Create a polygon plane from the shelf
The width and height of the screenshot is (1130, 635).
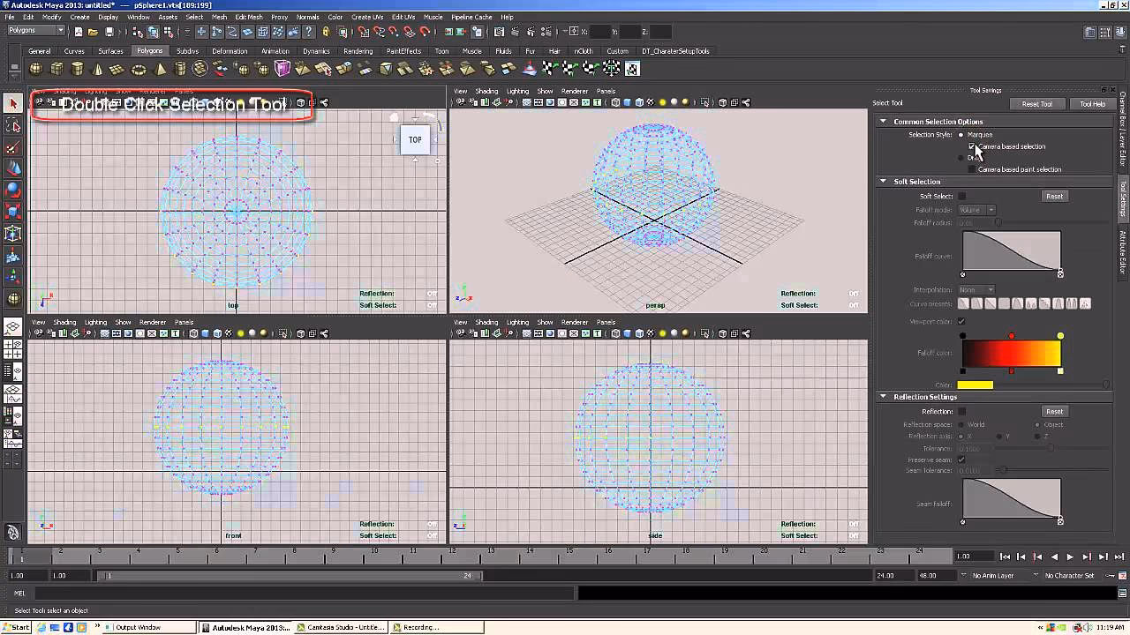[x=118, y=69]
